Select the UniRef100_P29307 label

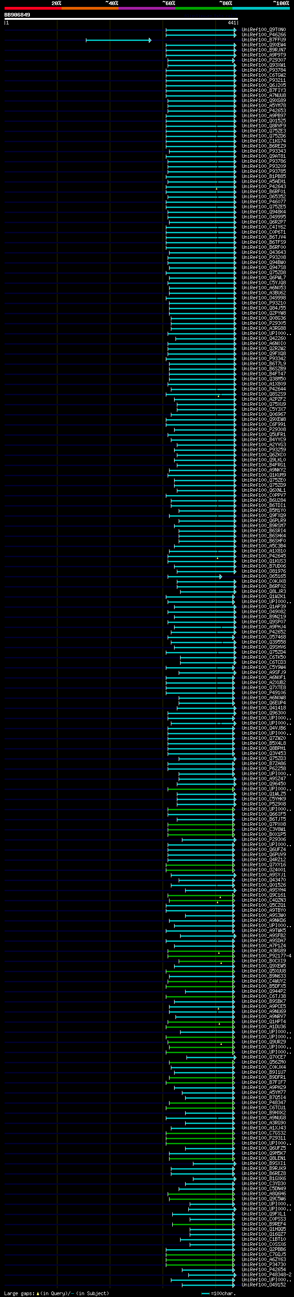(264, 60)
